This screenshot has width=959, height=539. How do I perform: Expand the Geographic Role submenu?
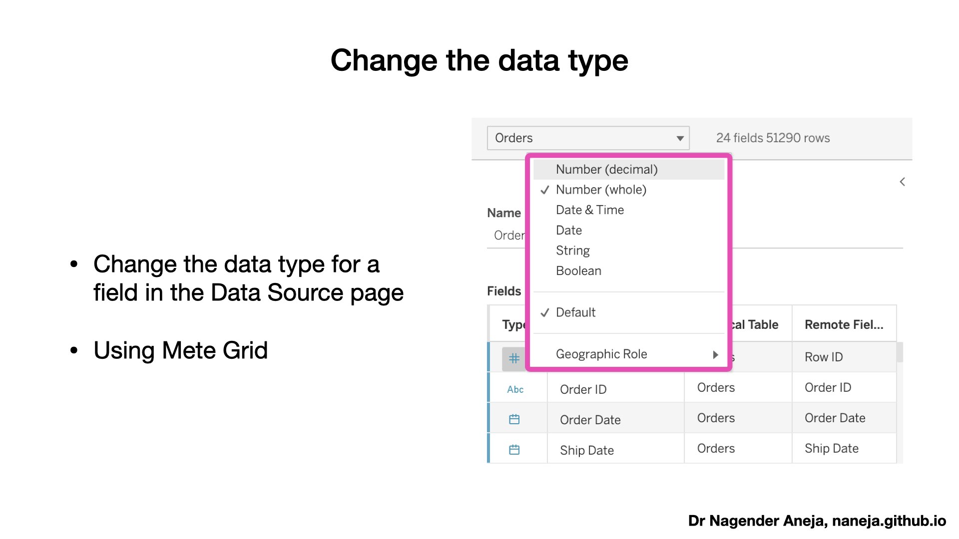(629, 354)
